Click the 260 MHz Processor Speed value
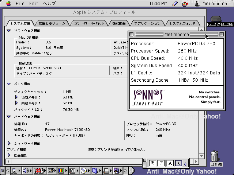234x175 pixels. coord(187,51)
